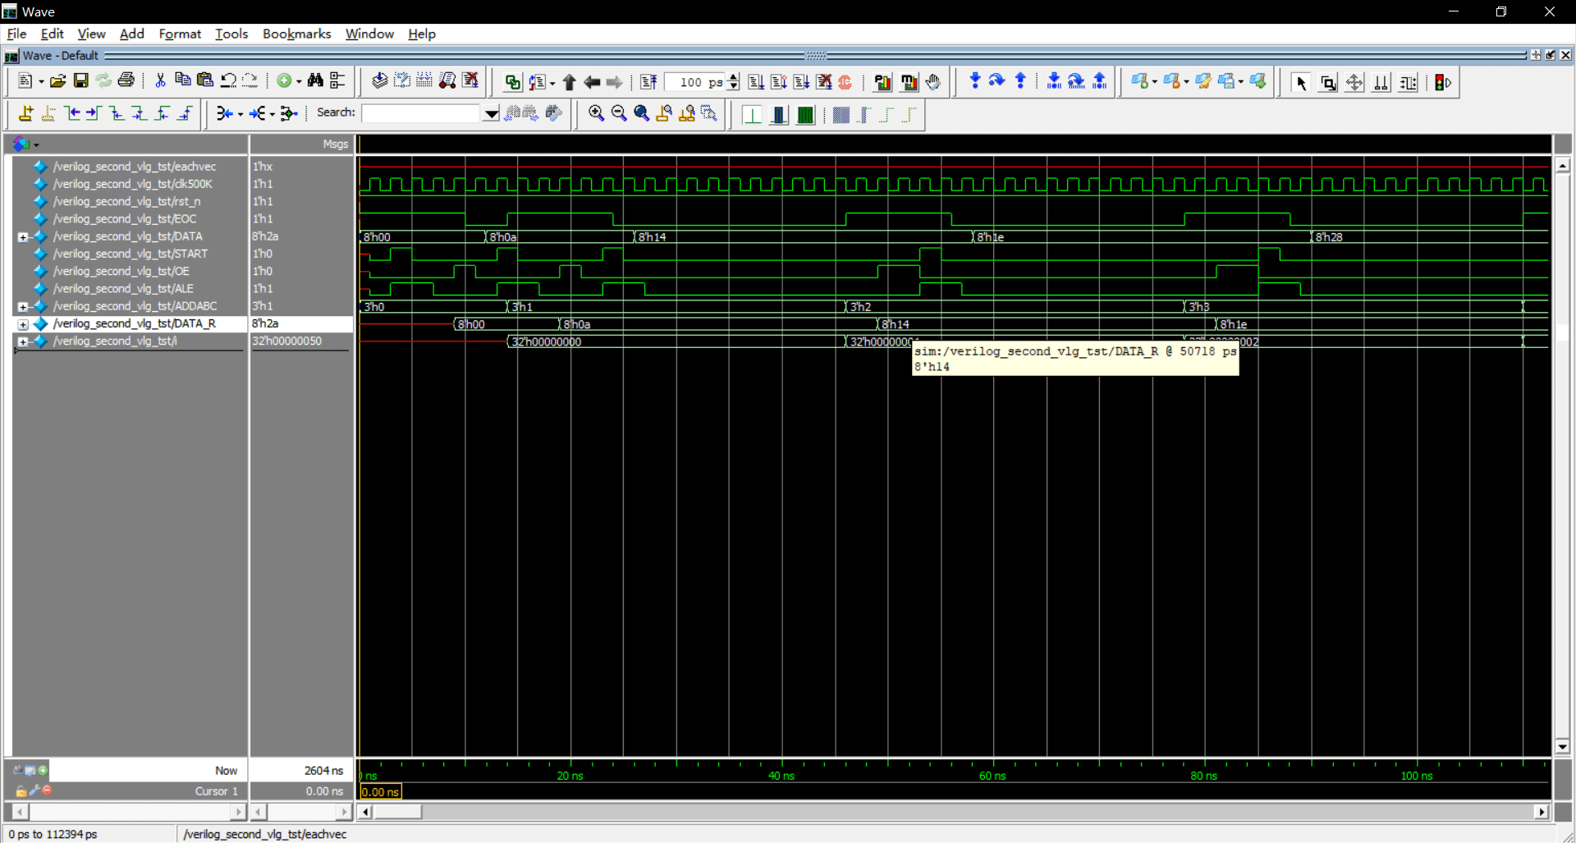Select the clk500K signal row
The width and height of the screenshot is (1576, 843).
131,184
